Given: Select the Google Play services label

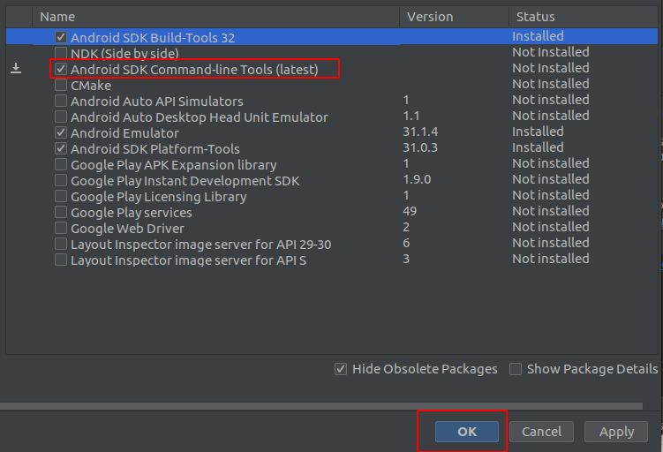Looking at the screenshot, I should click(x=132, y=213).
